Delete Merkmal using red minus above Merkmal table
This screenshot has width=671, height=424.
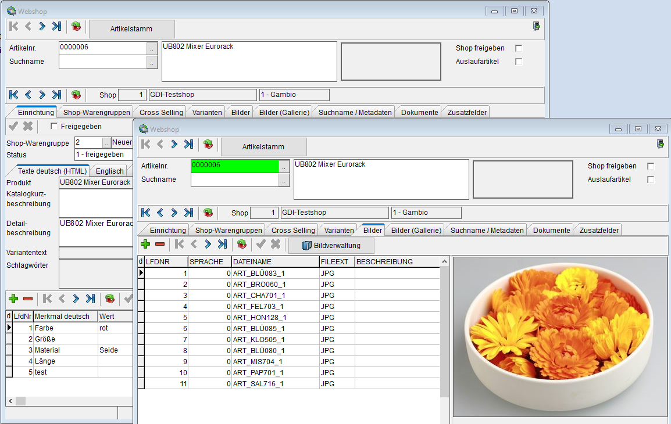[x=27, y=299]
